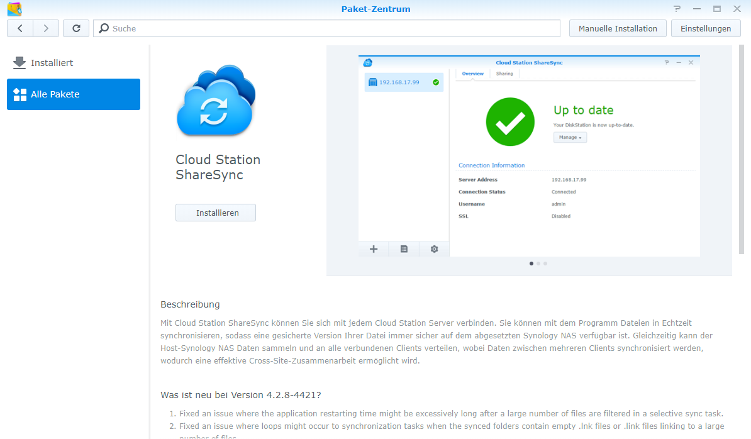Click the Cloud Station ShareSync package icon
751x439 pixels.
(x=216, y=101)
